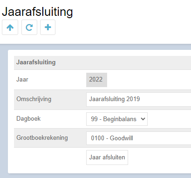
Task: Open the Dagboek dropdown chevron
Action: [143, 119]
